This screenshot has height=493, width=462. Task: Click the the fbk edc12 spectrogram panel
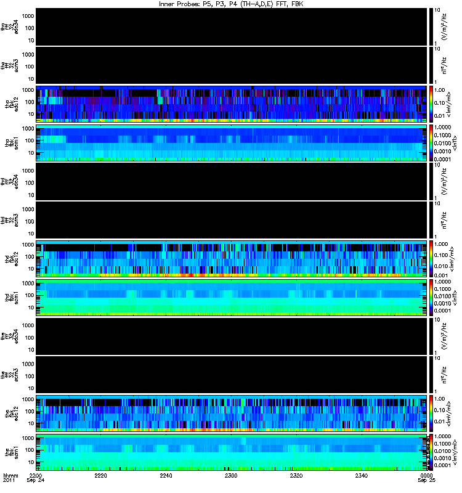232,414
